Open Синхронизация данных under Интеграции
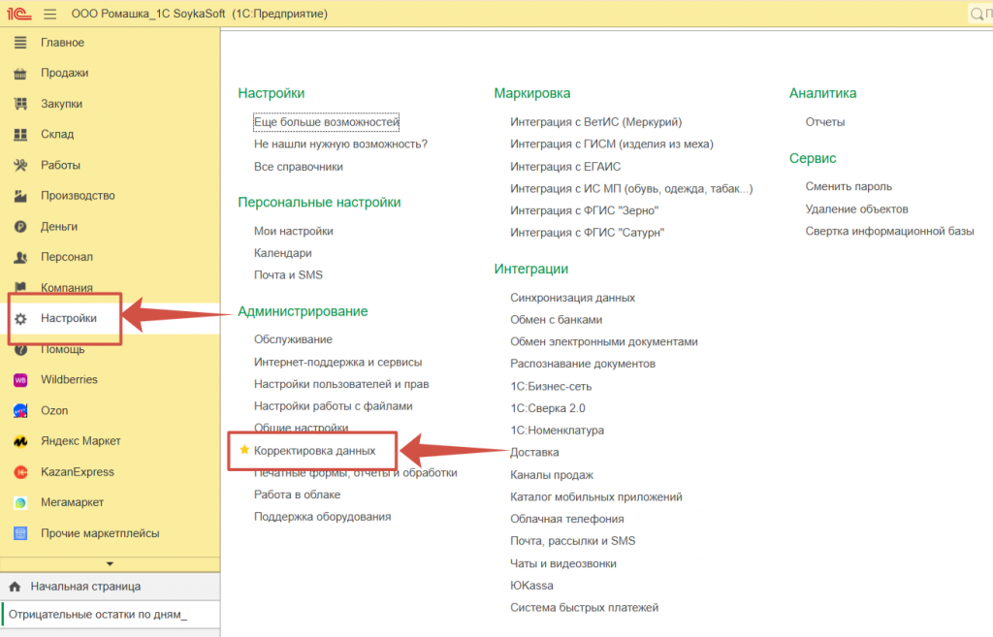The image size is (993, 637). 572,298
